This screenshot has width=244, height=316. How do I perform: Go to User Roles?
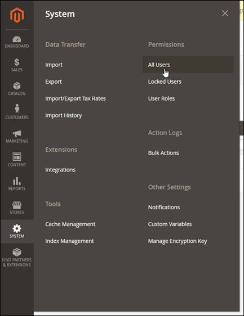pyautogui.click(x=161, y=98)
